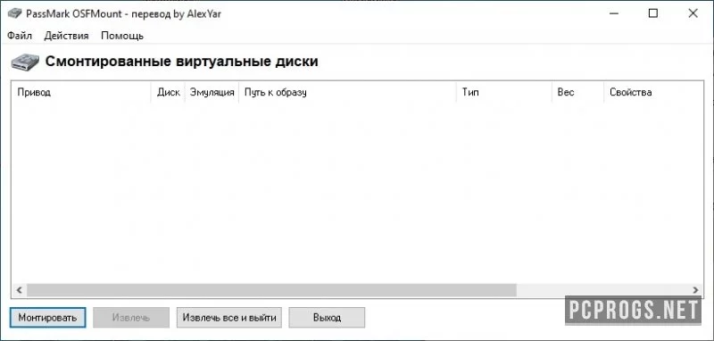The width and height of the screenshot is (714, 341).
Task: Click the OSFMount title bar app icon
Action: (14, 13)
